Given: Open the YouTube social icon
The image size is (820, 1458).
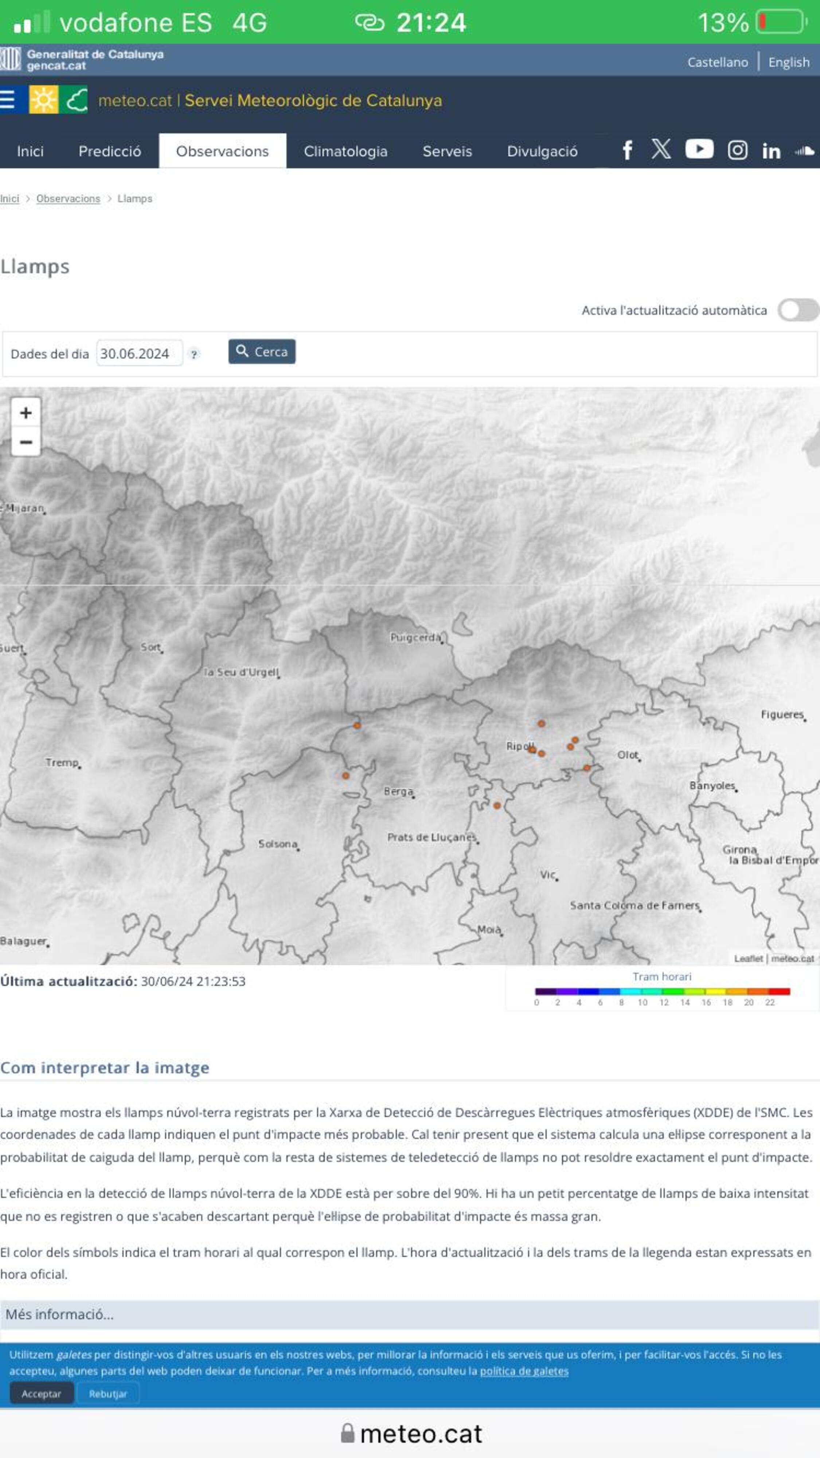Looking at the screenshot, I should point(699,149).
